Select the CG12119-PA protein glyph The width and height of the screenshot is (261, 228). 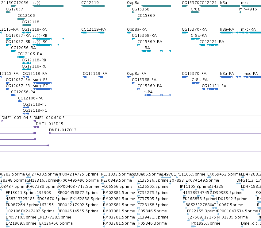pos(93,77)
